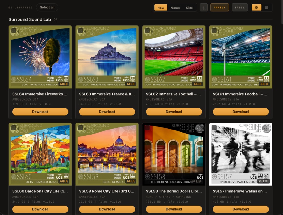This screenshot has height=215, width=283.
Task: Download SSL62 Immersive Football library
Action: pyautogui.click(x=174, y=112)
